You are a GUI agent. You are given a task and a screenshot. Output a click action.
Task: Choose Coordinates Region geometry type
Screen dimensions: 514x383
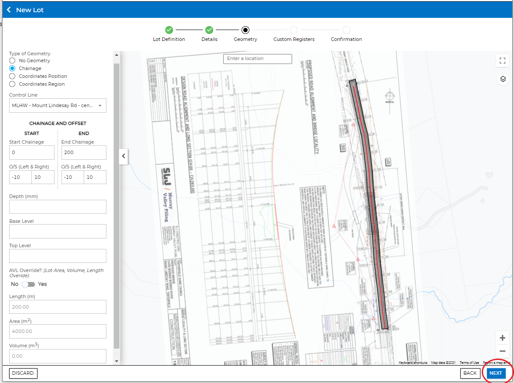tap(12, 84)
